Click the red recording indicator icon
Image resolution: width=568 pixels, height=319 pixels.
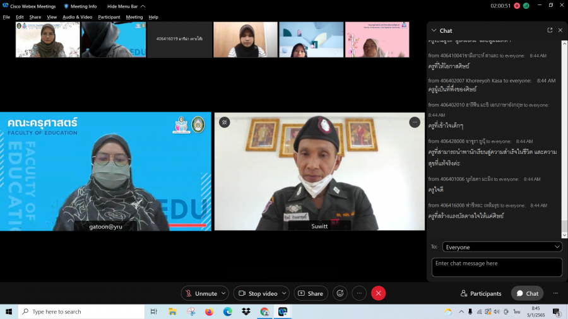coord(516,6)
